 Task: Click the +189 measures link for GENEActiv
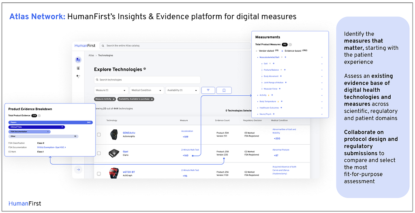[185, 137]
